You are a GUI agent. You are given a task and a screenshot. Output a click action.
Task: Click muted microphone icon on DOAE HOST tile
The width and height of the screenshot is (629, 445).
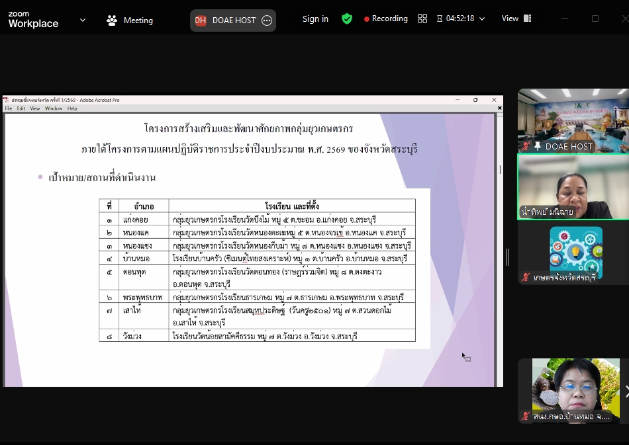(526, 146)
